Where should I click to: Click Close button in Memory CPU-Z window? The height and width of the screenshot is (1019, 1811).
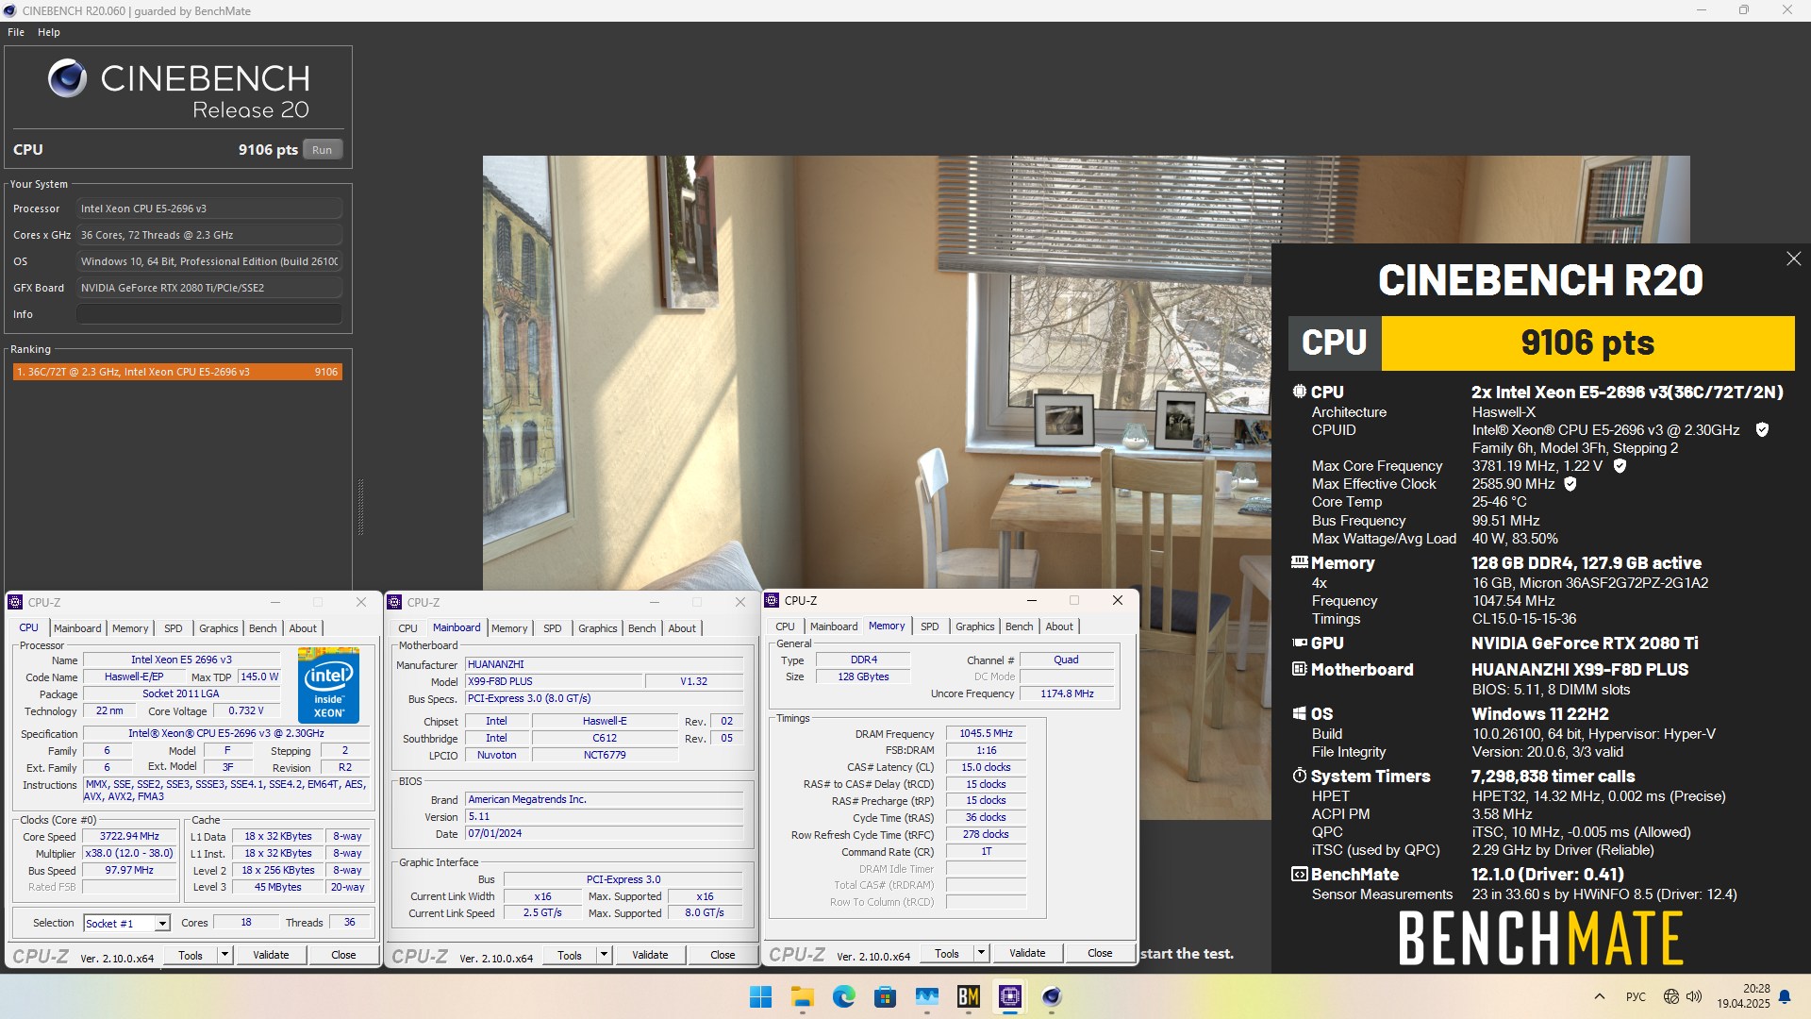pos(1100,953)
